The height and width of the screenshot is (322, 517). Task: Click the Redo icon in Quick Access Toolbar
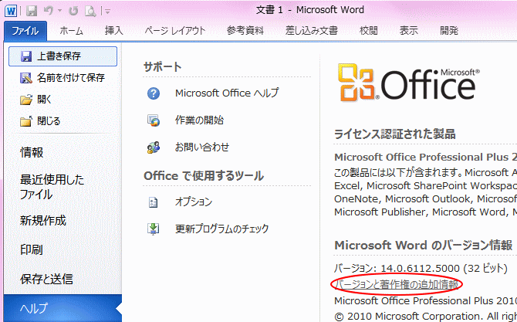point(73,11)
